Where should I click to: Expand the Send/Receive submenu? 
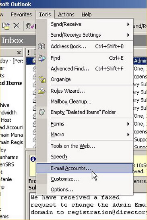click(85, 24)
